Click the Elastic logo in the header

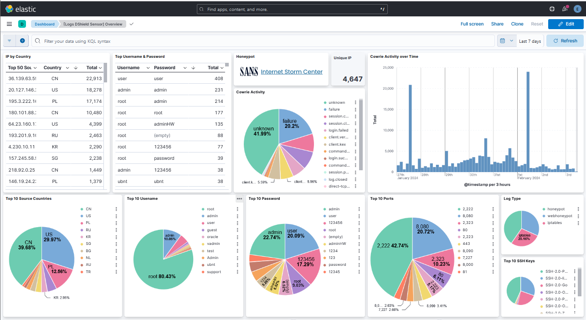[x=21, y=9]
